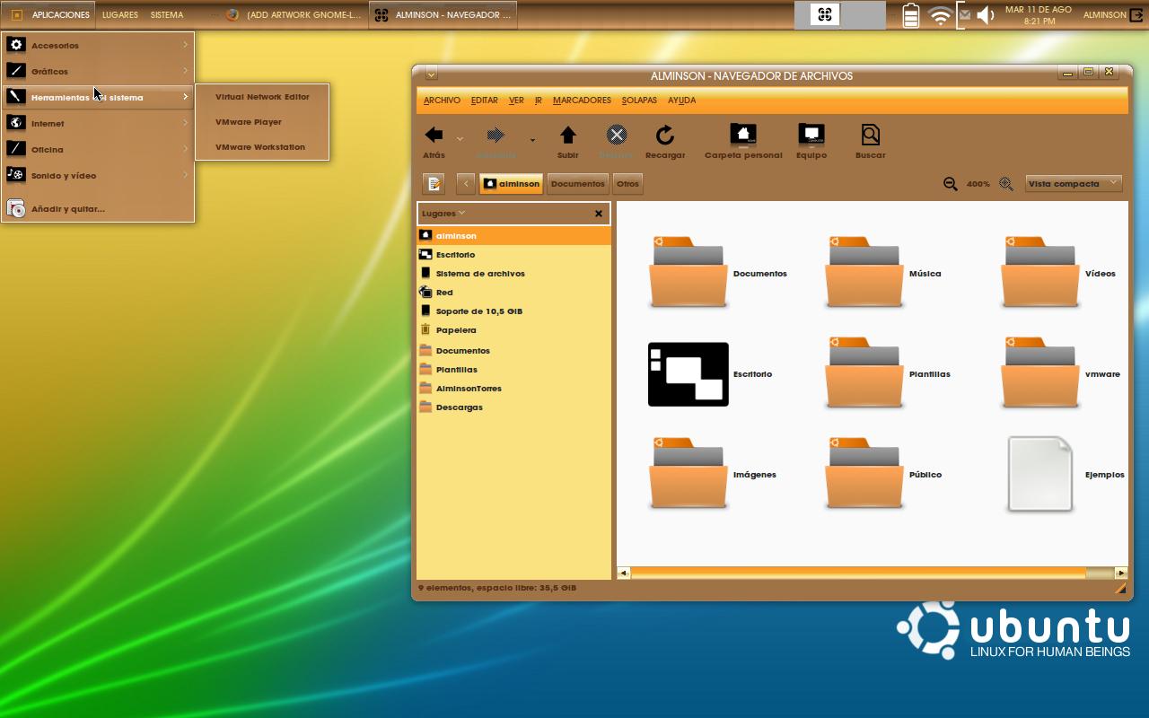Image resolution: width=1149 pixels, height=718 pixels.
Task: Click the alminson path bar button
Action: (512, 184)
